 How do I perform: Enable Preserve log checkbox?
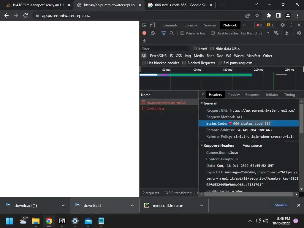pos(182,33)
